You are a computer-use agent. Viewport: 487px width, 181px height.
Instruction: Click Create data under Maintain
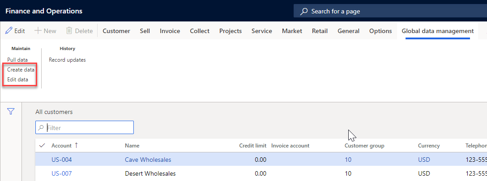21,70
